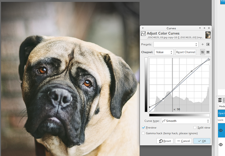Click the horizontal gradient bar below curve
This screenshot has width=225, height=156.
[179, 115]
